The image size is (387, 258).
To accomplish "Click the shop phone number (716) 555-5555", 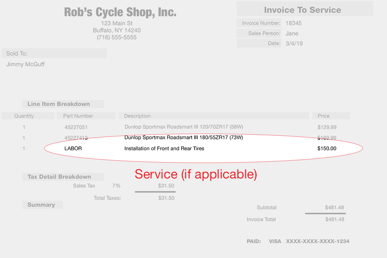I will coord(116,37).
